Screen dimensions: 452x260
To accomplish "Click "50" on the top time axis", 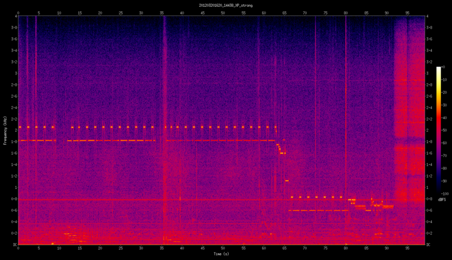I will (223, 13).
